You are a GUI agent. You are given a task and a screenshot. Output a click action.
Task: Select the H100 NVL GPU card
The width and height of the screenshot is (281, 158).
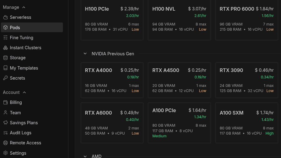(x=179, y=20)
